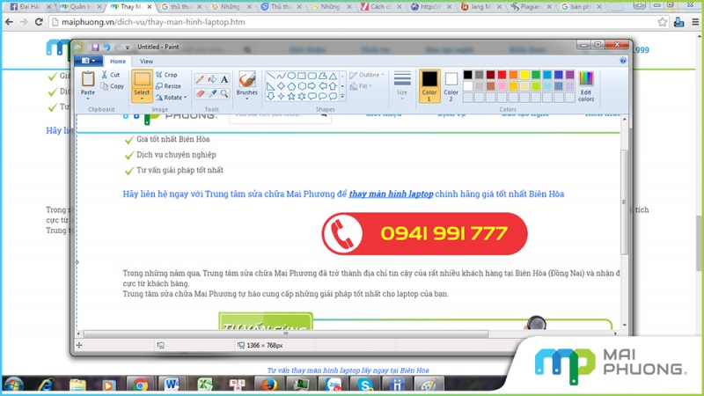Pick the right triangle shape

click(271, 85)
